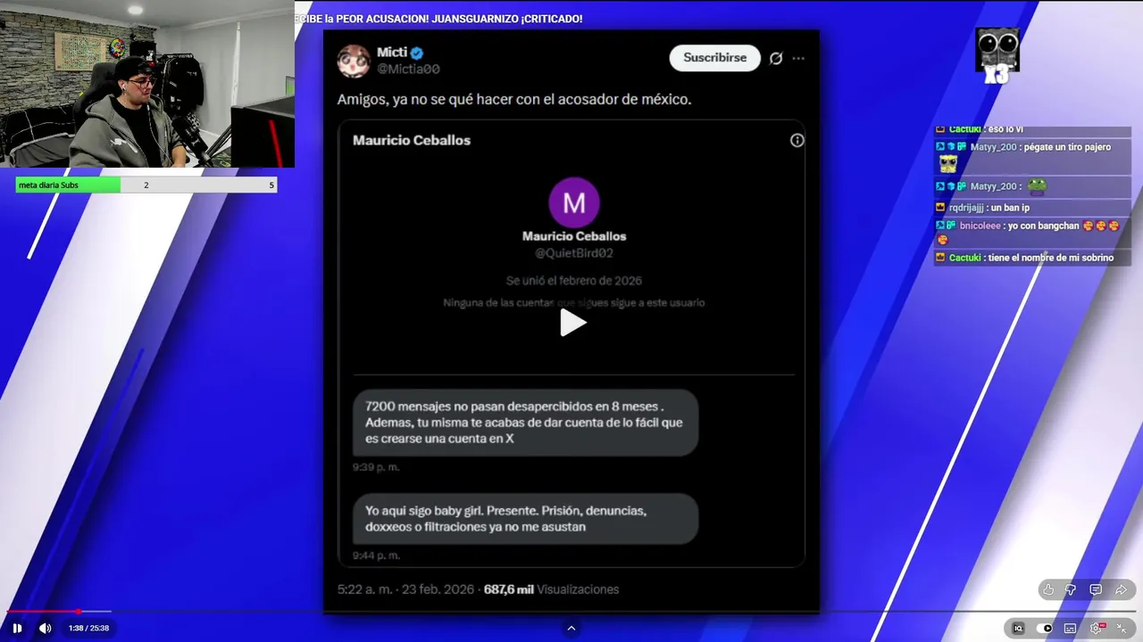Click chat user bnicoleee's name

980,226
